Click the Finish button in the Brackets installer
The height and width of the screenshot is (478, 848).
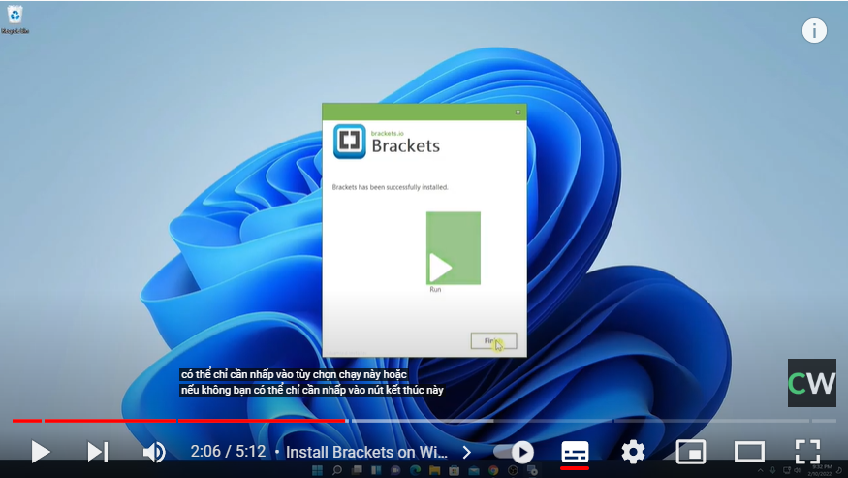(493, 341)
